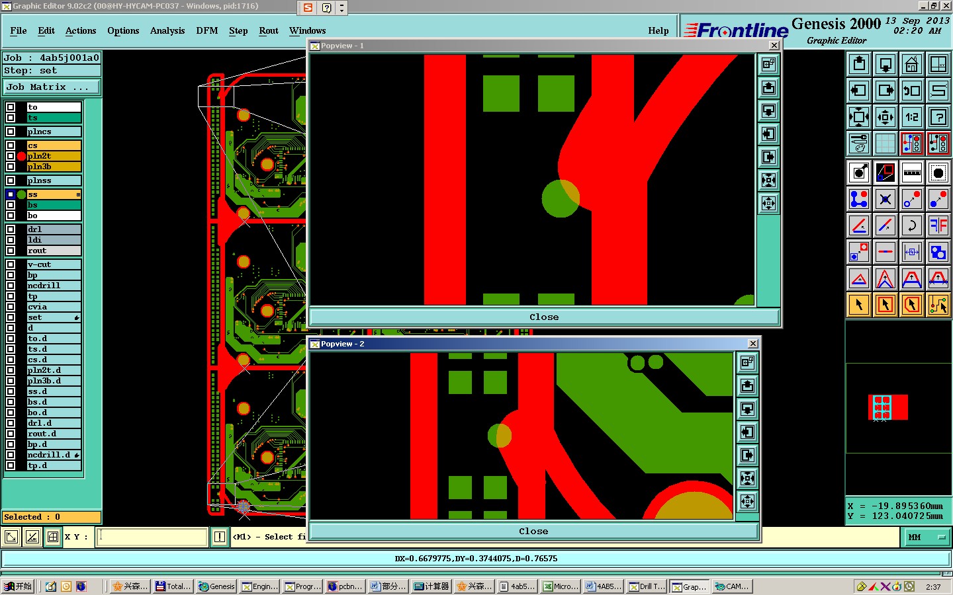Open the DFM menu
The image size is (953, 595).
pyautogui.click(x=207, y=30)
